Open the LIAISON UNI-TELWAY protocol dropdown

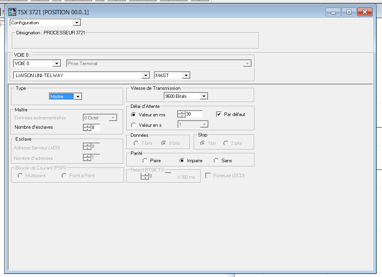145,76
